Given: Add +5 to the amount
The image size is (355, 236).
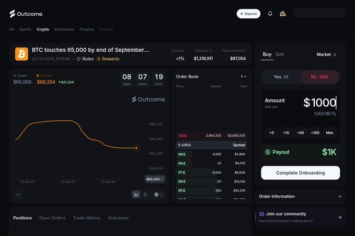Looking at the screenshot, I should pyautogui.click(x=271, y=133).
